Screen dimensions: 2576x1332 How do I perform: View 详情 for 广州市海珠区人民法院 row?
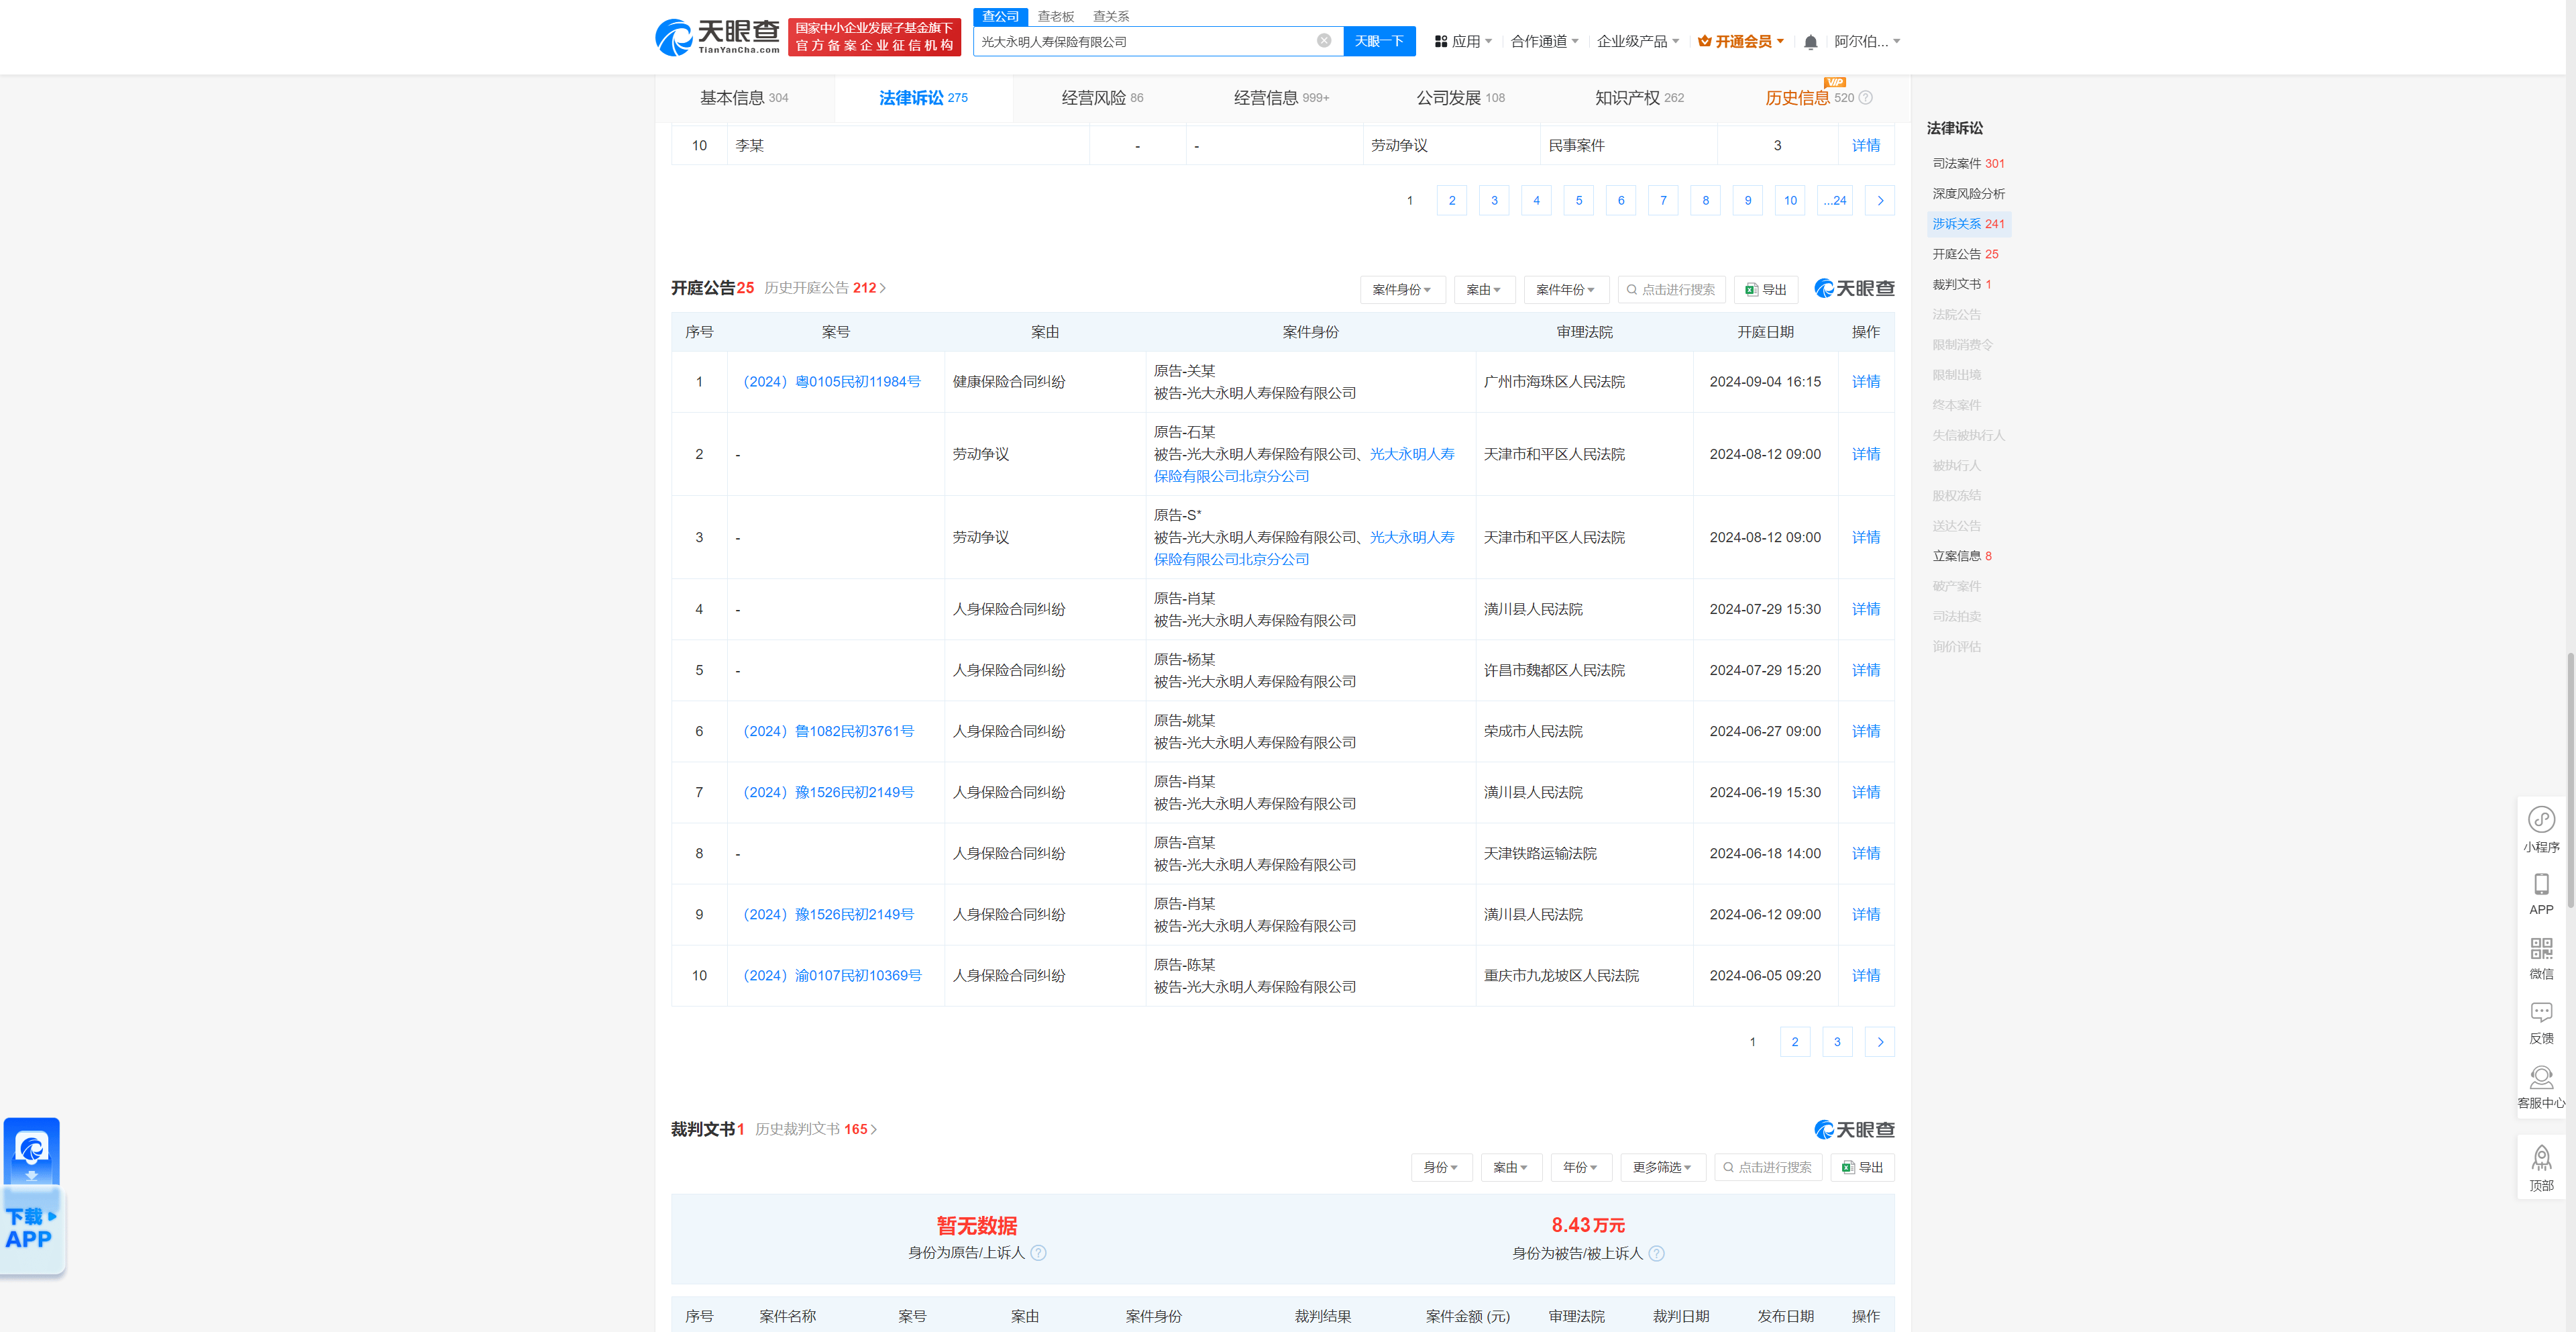tap(1865, 382)
